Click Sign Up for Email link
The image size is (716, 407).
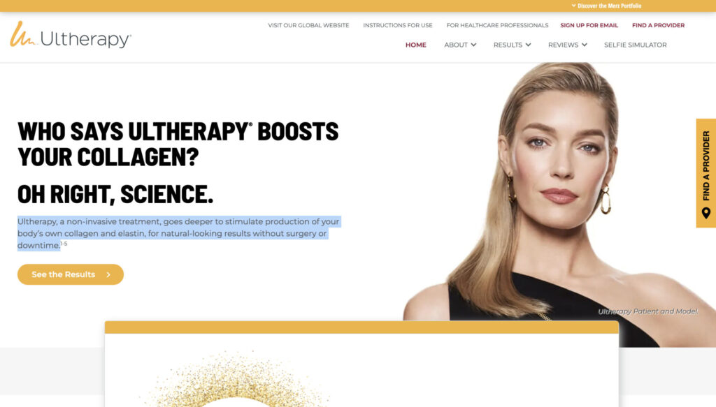(589, 25)
